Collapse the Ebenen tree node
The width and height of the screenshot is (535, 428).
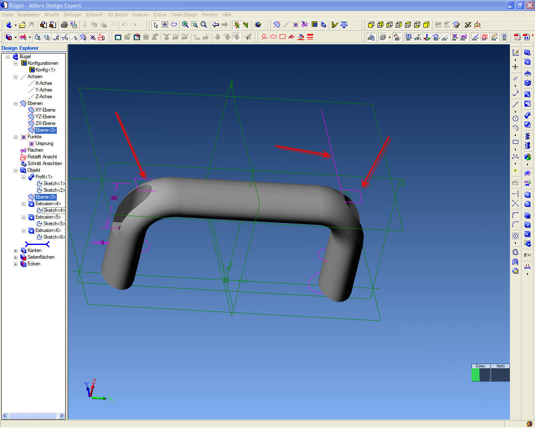pos(15,103)
